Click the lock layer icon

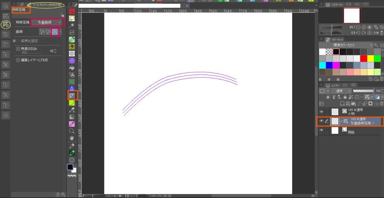(x=345, y=97)
